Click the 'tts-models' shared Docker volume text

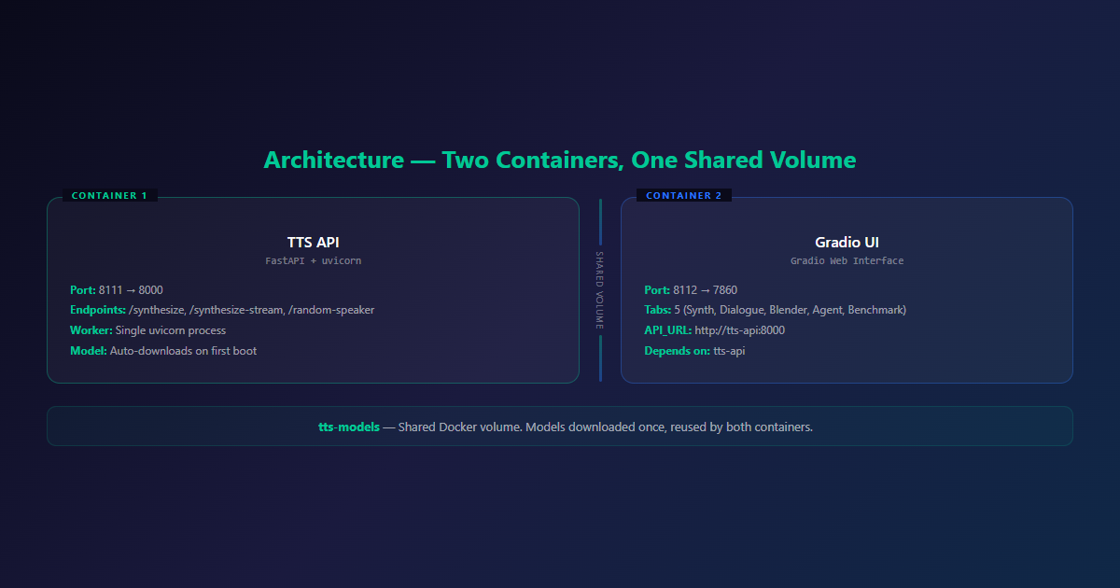click(566, 427)
